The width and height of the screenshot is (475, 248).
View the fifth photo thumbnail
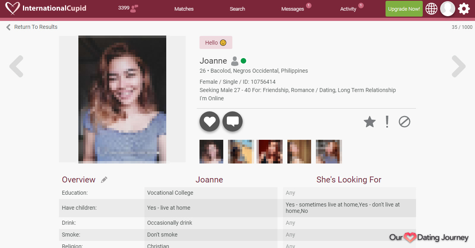coord(329,152)
